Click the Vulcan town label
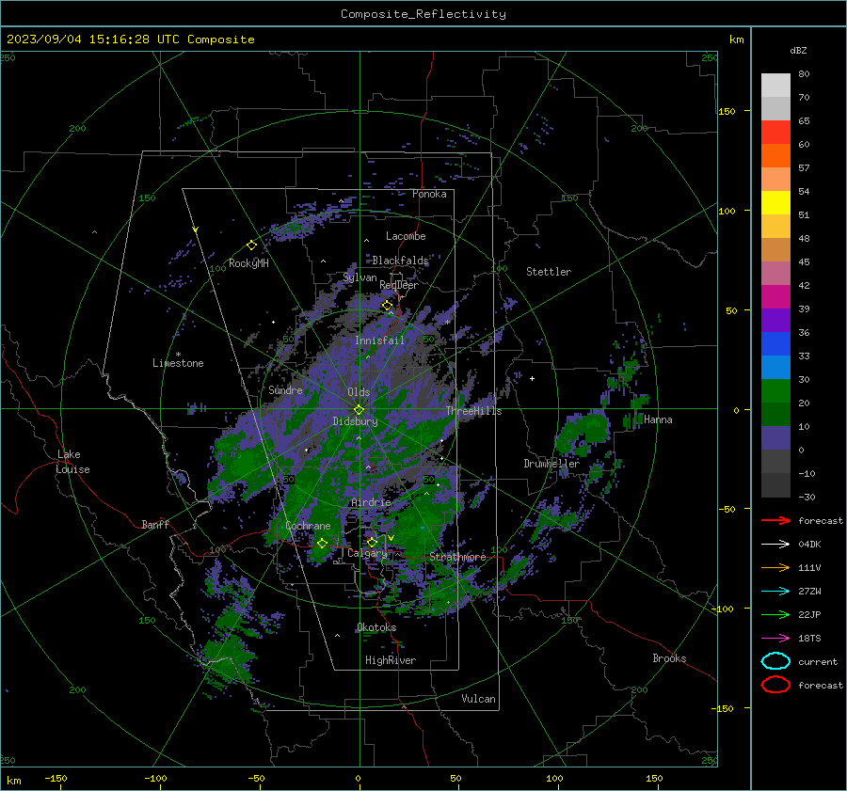This screenshot has height=791, width=847. coord(478,699)
